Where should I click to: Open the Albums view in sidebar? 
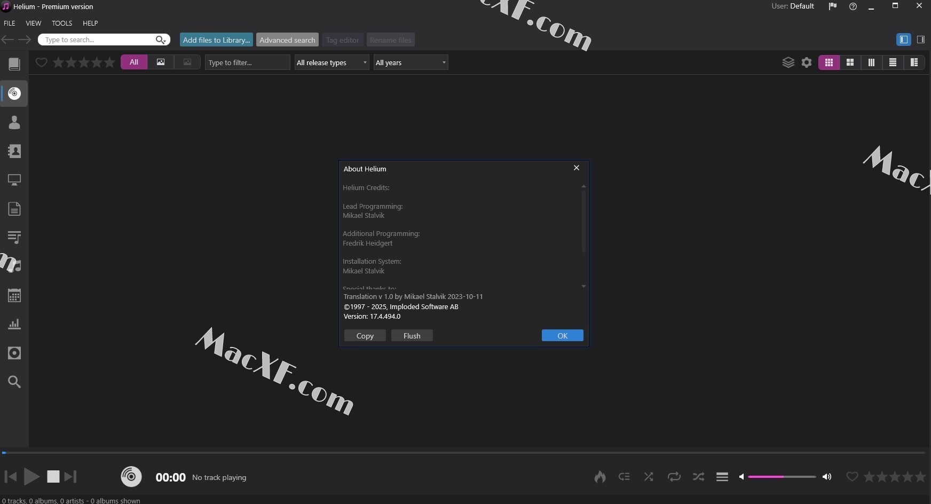(14, 94)
